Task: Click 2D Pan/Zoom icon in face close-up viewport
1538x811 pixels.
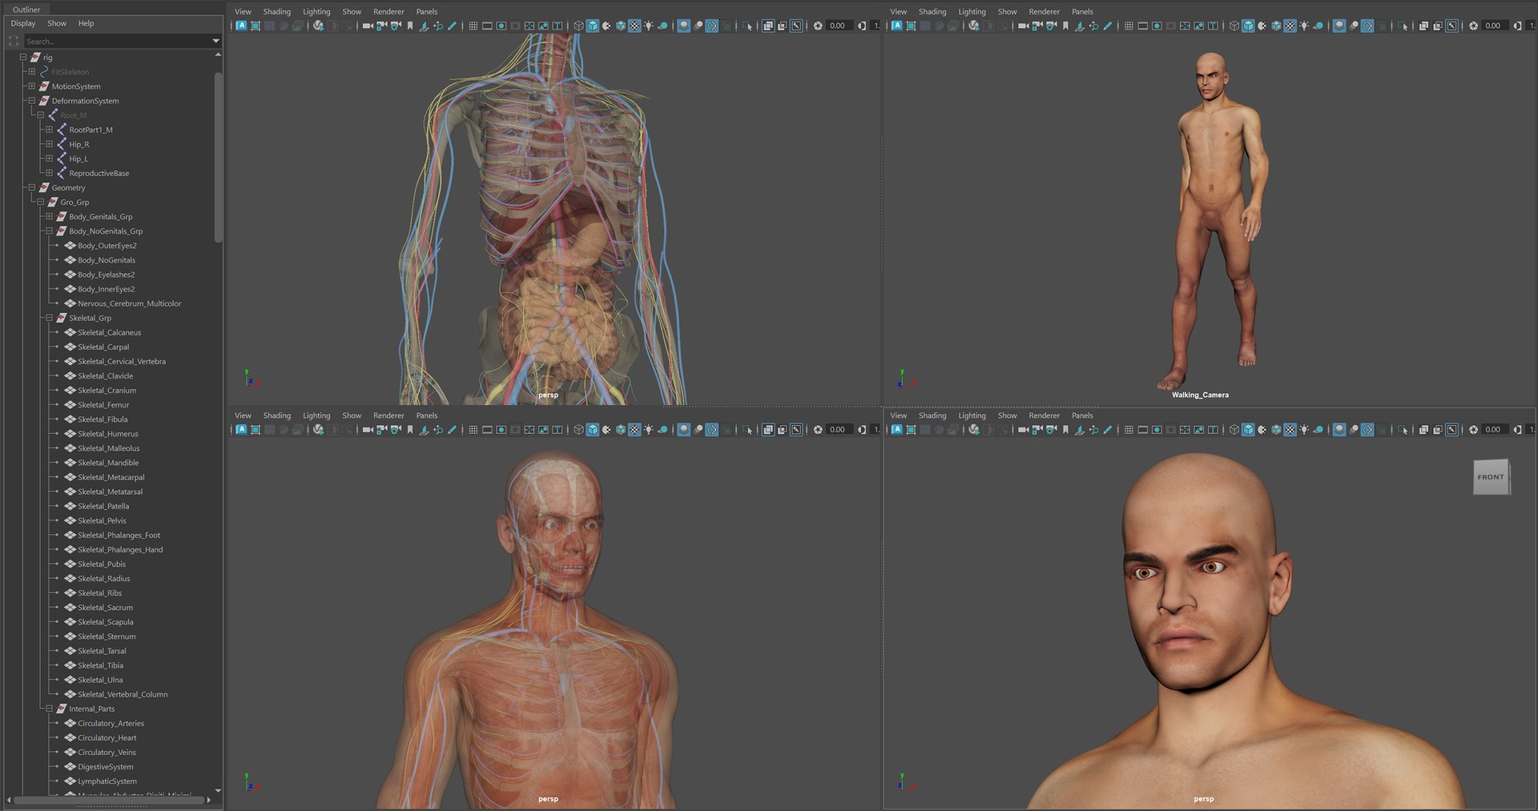Action: click(1093, 430)
